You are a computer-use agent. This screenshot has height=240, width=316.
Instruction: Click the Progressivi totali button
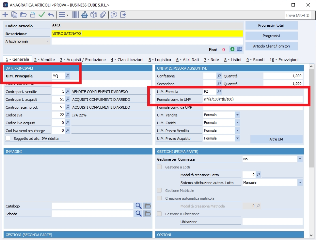point(271,25)
